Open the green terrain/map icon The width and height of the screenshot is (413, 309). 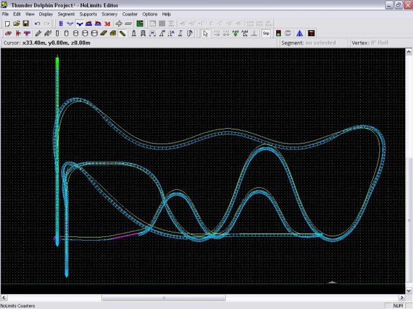tap(140, 24)
